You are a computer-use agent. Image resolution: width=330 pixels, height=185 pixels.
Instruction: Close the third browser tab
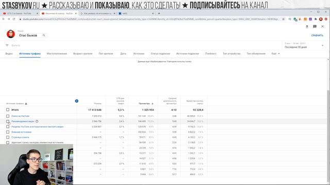(x=114, y=13)
